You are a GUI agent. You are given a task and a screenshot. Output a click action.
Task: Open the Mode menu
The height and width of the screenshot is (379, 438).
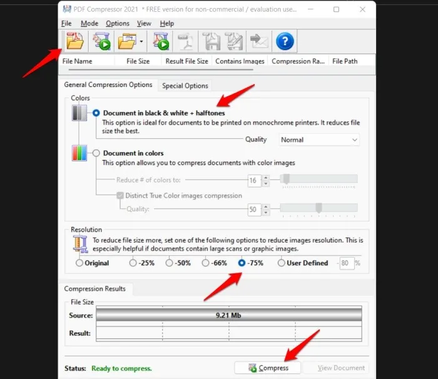[89, 24]
